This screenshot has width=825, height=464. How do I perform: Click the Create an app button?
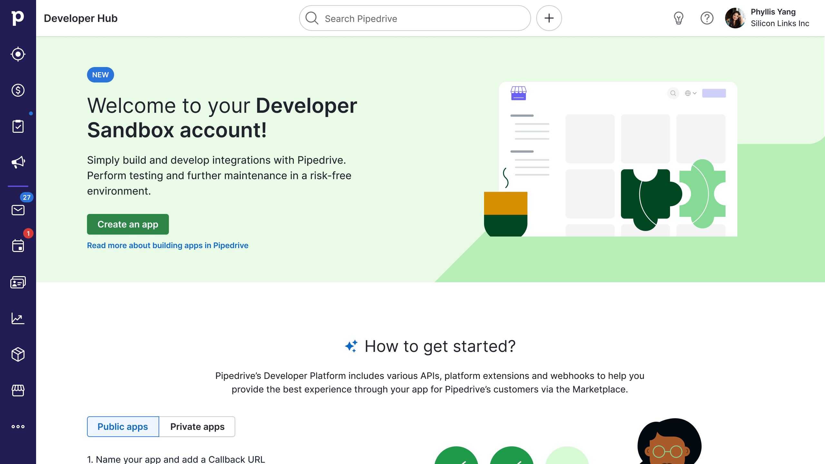point(128,224)
